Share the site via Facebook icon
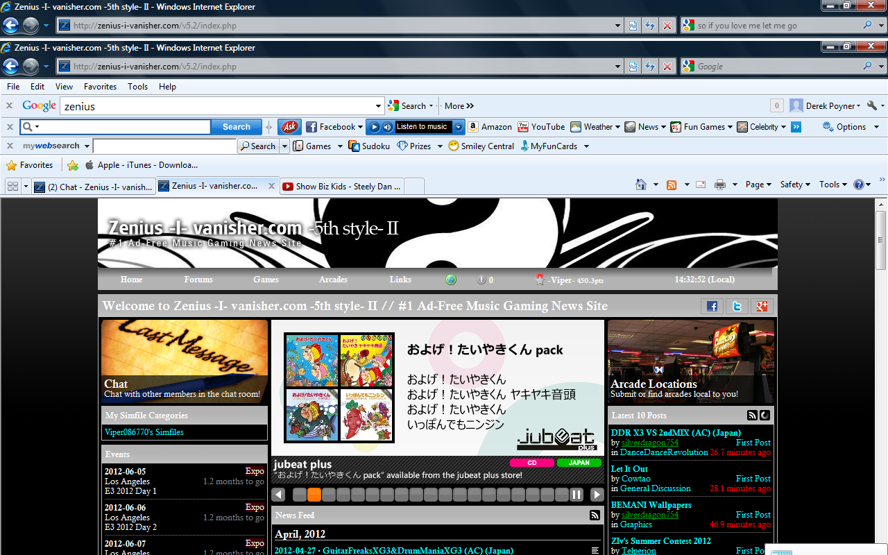Viewport: 888px width, 555px height. 712,306
